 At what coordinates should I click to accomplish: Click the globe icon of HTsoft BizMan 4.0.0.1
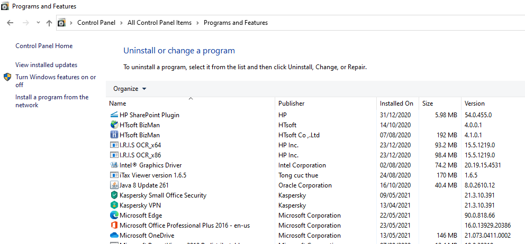(114, 125)
